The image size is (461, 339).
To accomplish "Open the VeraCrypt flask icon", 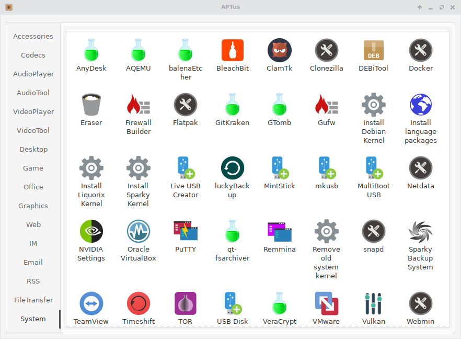I will pos(280,303).
